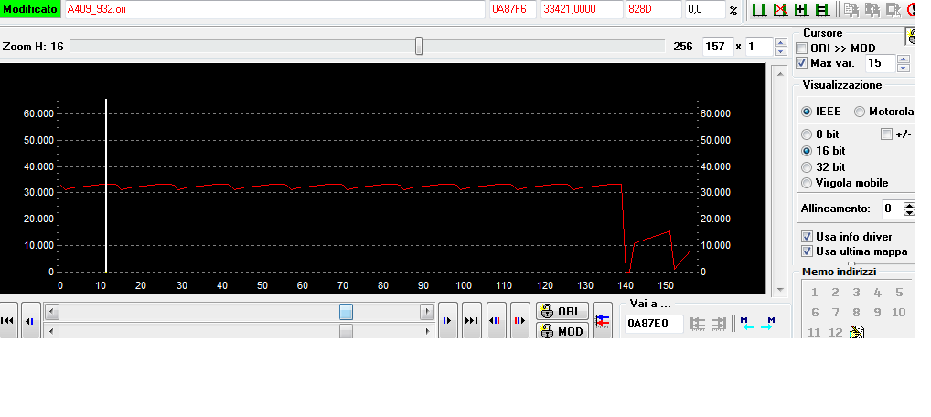This screenshot has height=417, width=931.
Task: Select memo address slot 1
Action: (x=814, y=293)
